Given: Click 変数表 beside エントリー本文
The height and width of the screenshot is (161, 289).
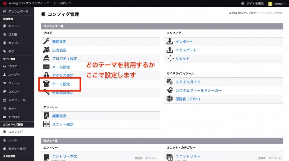Looking at the screenshot, I should (138, 158).
